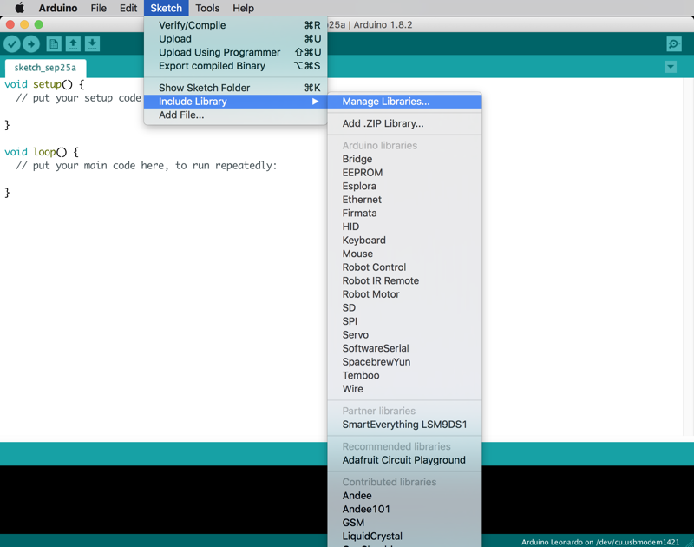The image size is (694, 547).
Task: Open the Apple menu
Action: click(x=20, y=8)
